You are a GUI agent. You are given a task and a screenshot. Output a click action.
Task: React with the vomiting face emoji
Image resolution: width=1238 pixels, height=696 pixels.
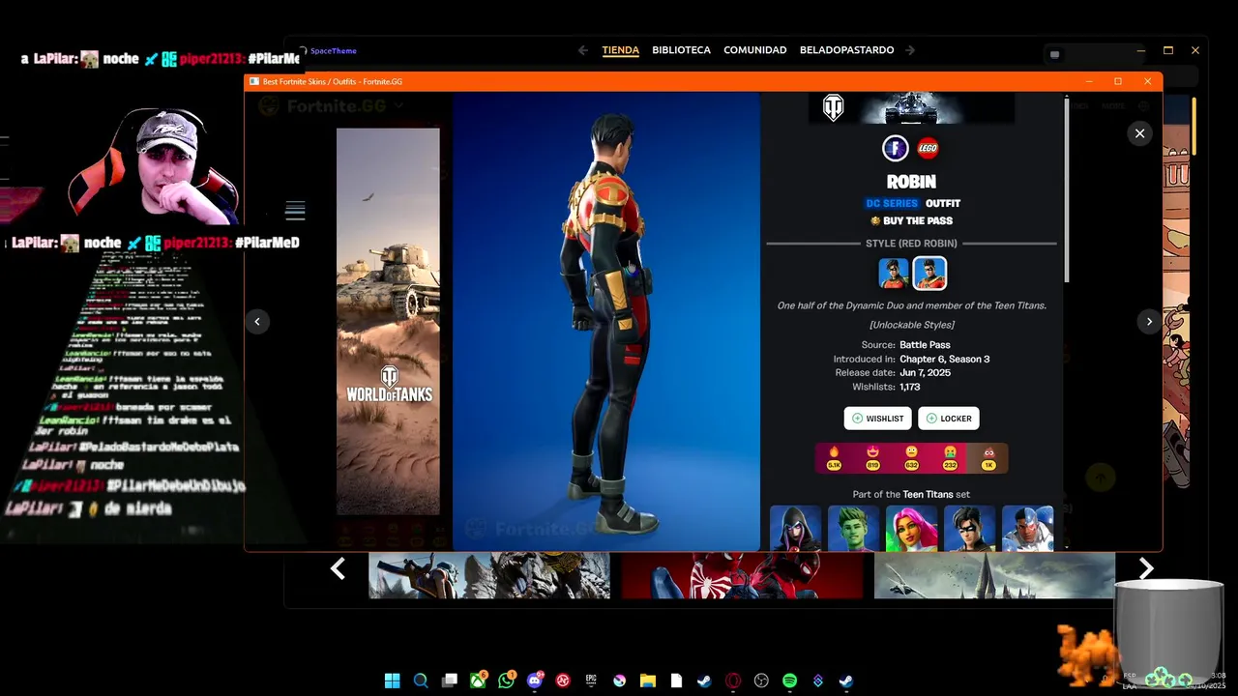[950, 458]
